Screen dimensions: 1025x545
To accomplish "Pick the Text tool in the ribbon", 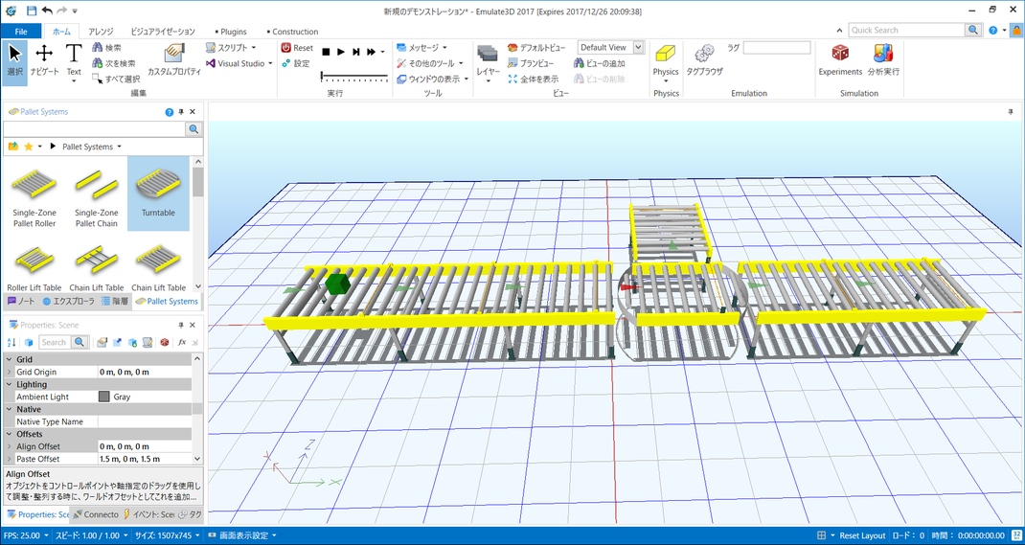I will 74,62.
